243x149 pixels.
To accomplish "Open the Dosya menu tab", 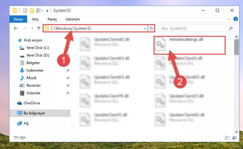I will point(18,19).
